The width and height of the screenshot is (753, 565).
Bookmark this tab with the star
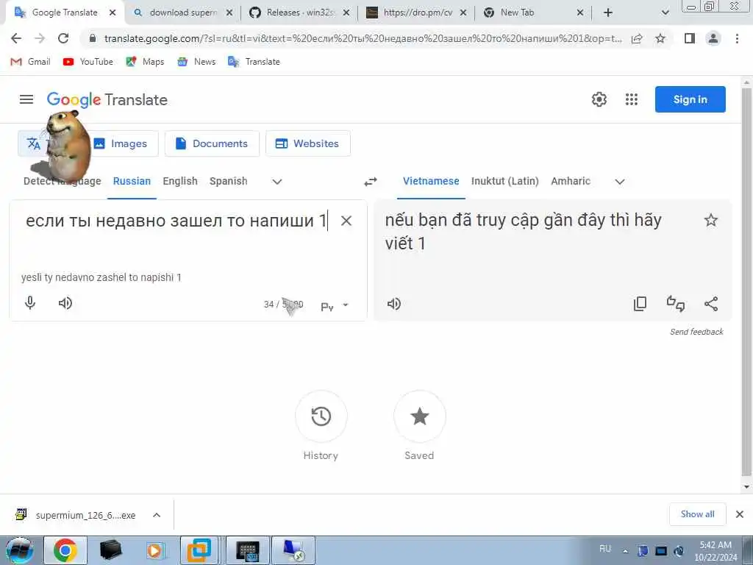click(660, 38)
